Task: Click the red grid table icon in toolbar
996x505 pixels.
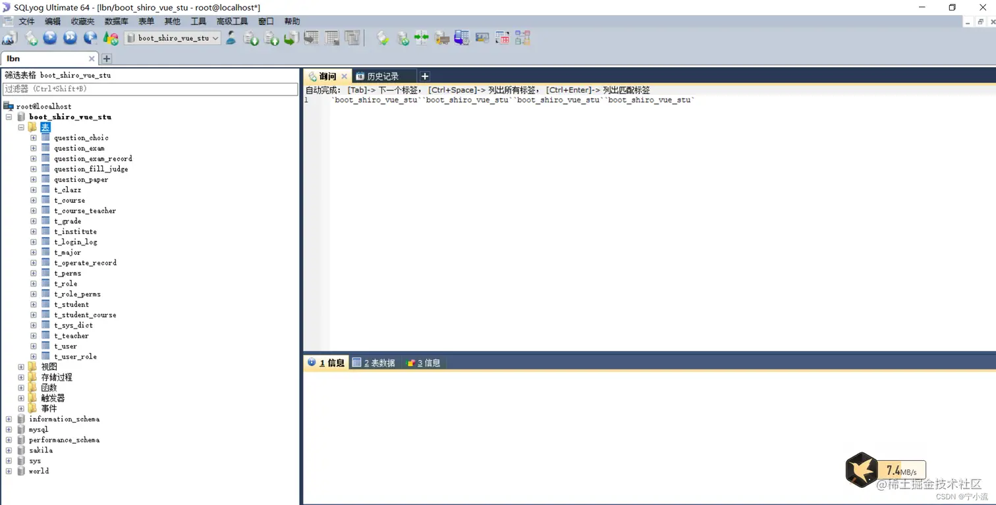Action: [503, 38]
